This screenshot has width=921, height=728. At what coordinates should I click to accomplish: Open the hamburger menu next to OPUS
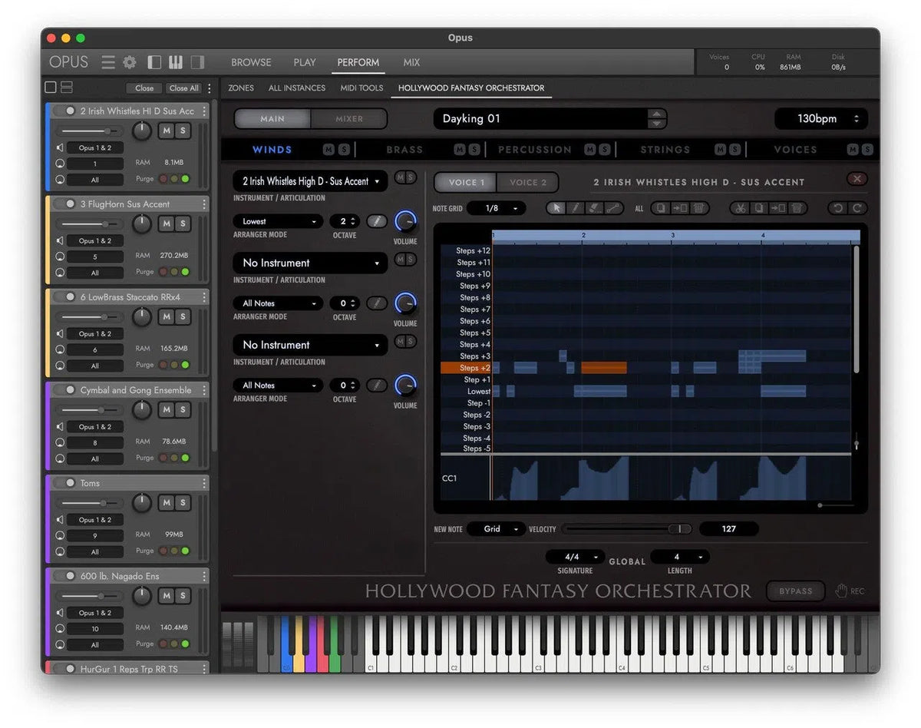coord(107,62)
